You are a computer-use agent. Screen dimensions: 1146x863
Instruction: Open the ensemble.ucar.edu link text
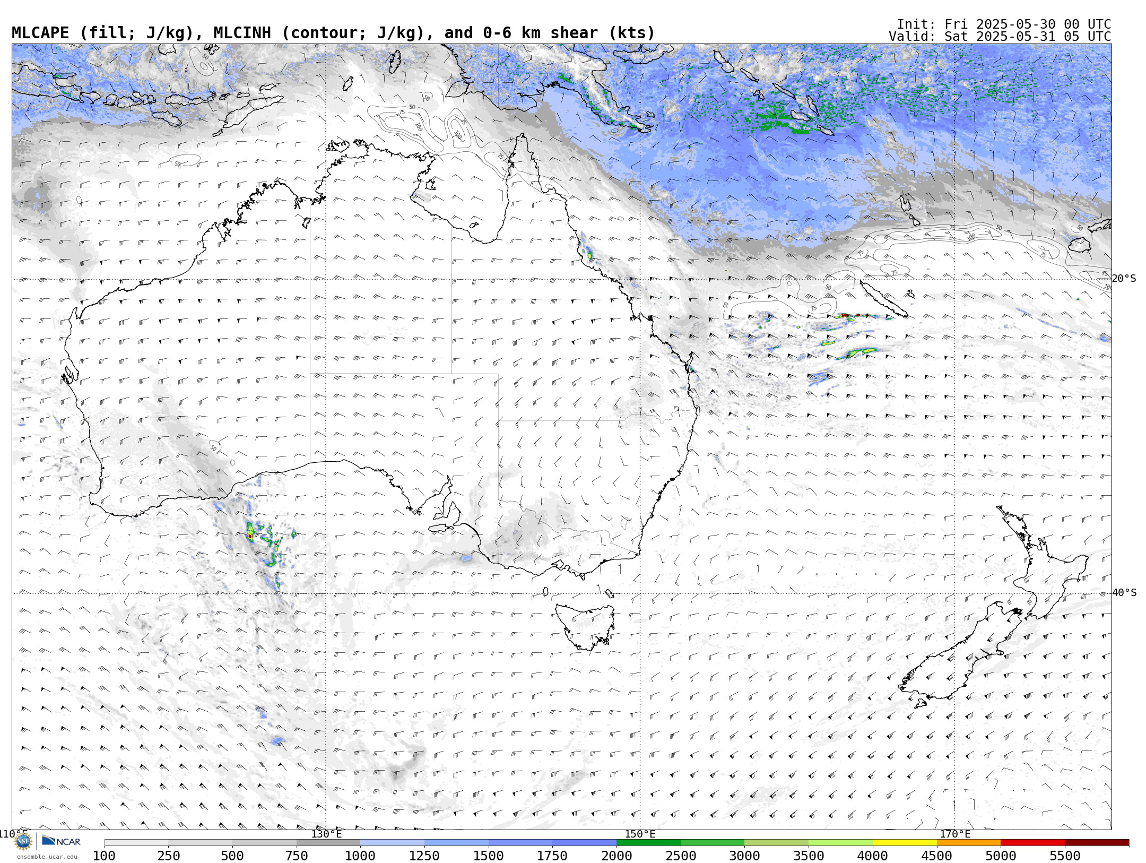47,857
